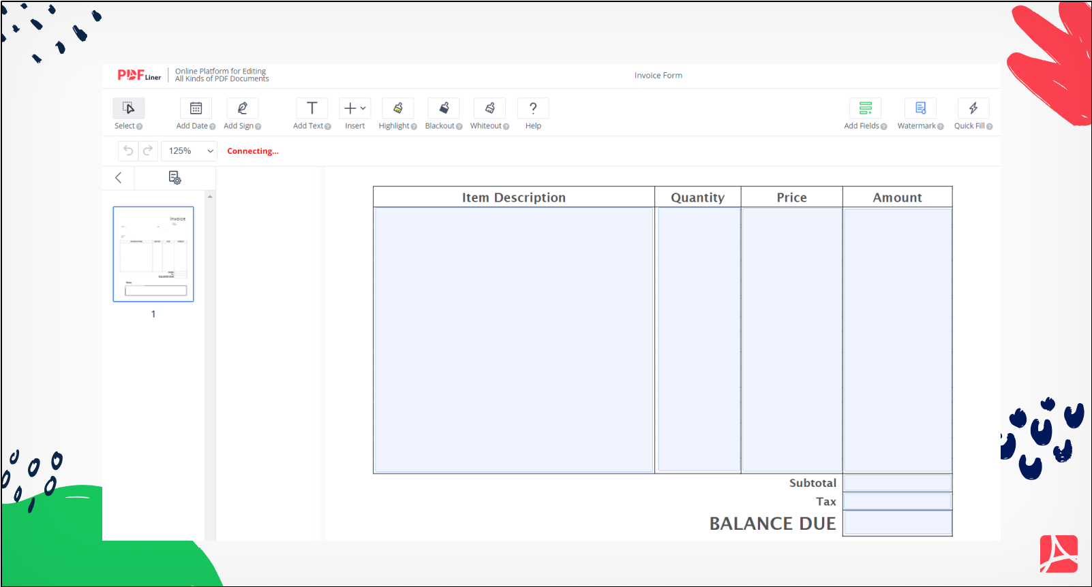This screenshot has width=1092, height=587.
Task: Click the Price column header
Action: (792, 197)
